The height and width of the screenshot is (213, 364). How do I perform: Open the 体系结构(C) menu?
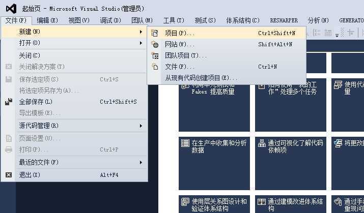pyautogui.click(x=243, y=20)
